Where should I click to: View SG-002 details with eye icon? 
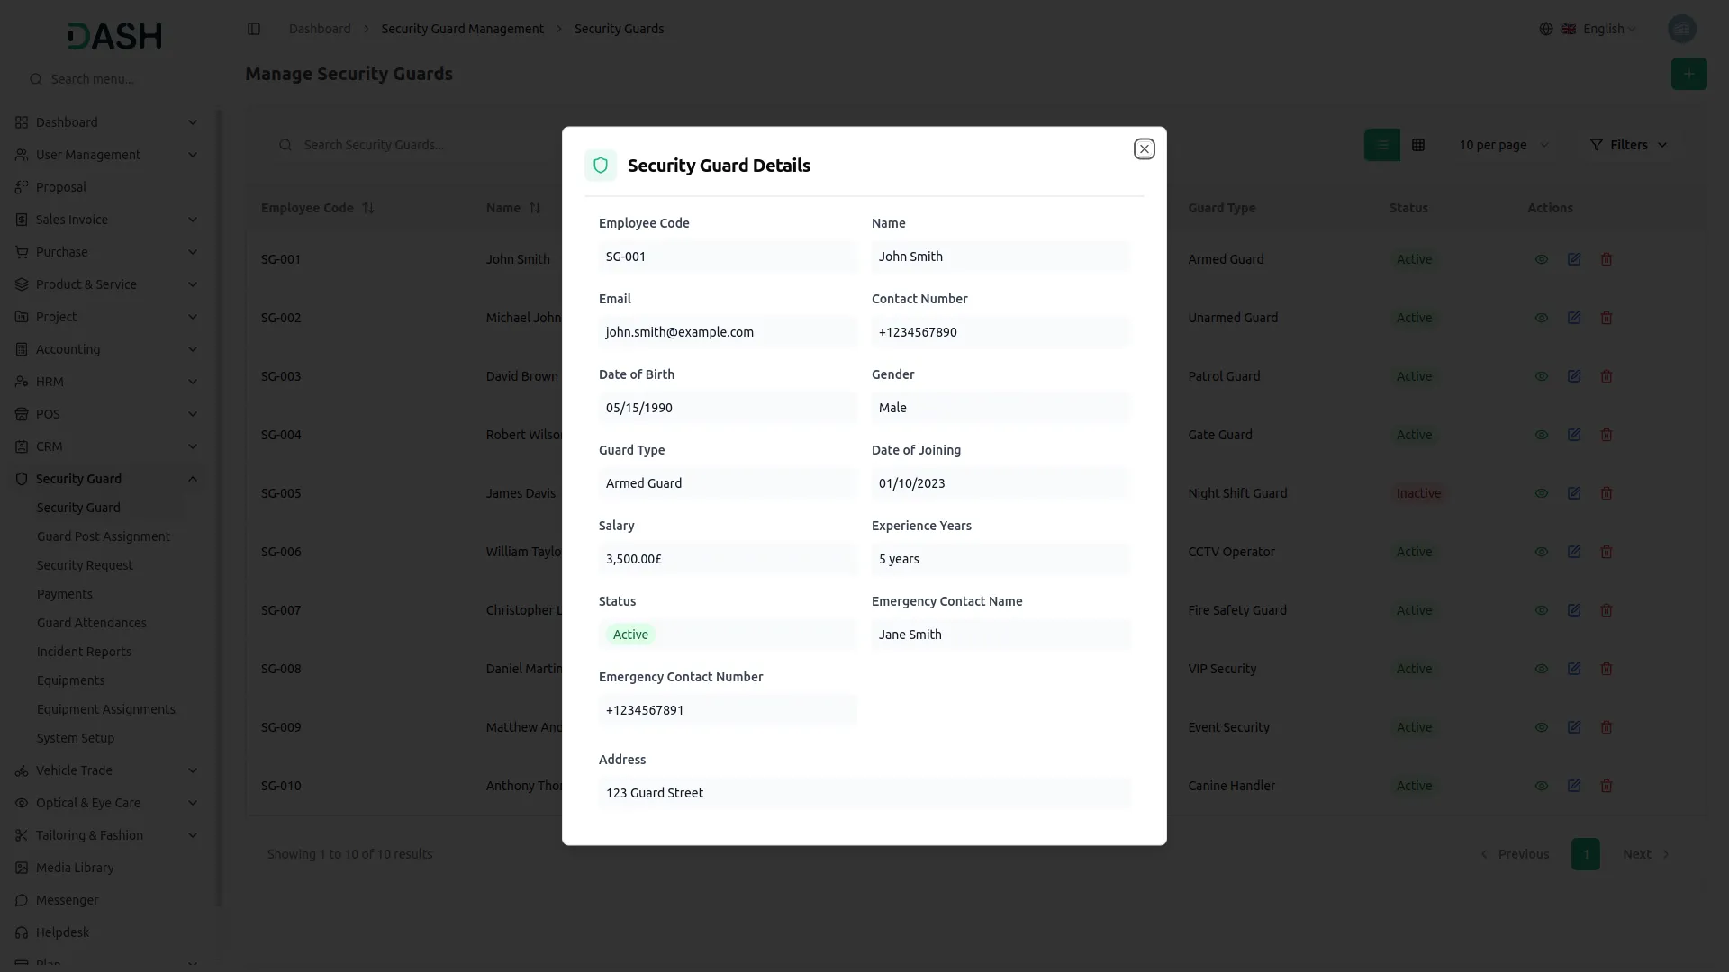pos(1541,318)
